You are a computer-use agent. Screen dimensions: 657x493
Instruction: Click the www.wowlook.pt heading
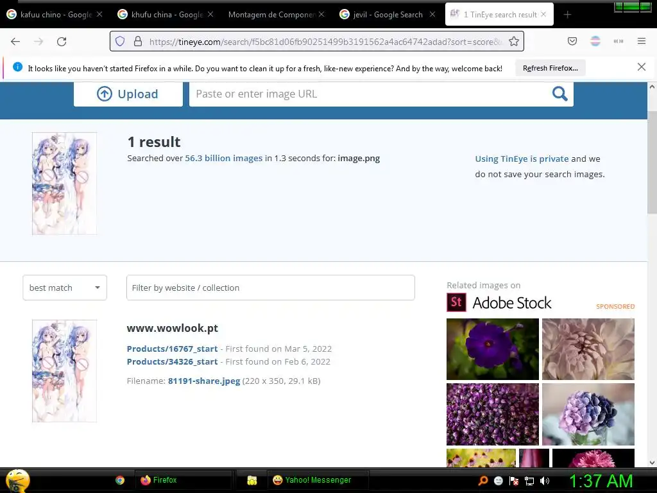172,328
